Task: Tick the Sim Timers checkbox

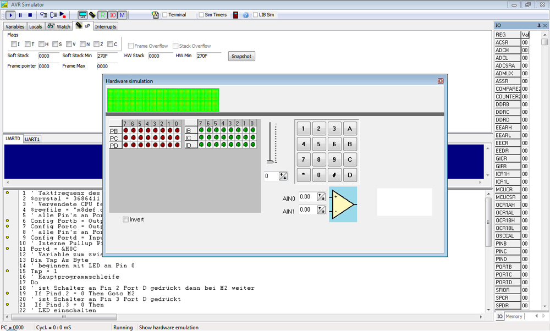Action: [201, 15]
